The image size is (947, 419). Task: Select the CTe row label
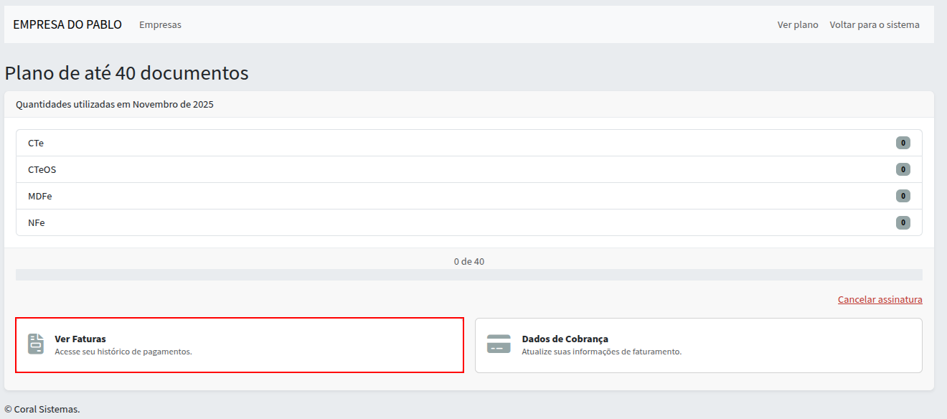click(36, 143)
